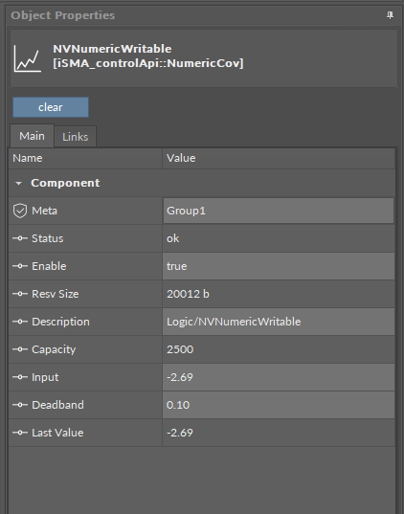Click the Object Properties panel title
The width and height of the screenshot is (404, 514).
click(x=63, y=15)
